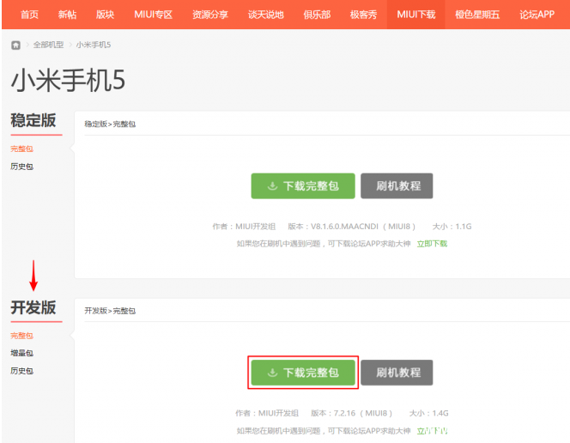This screenshot has width=570, height=443.
Task: Click the 稳定版 section heading
Action: 33,120
